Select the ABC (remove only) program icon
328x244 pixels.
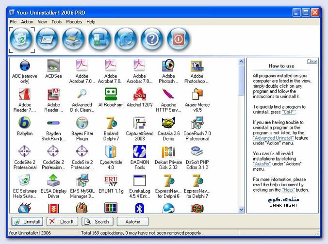point(25,65)
